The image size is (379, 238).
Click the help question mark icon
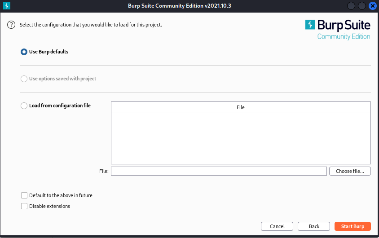(11, 25)
